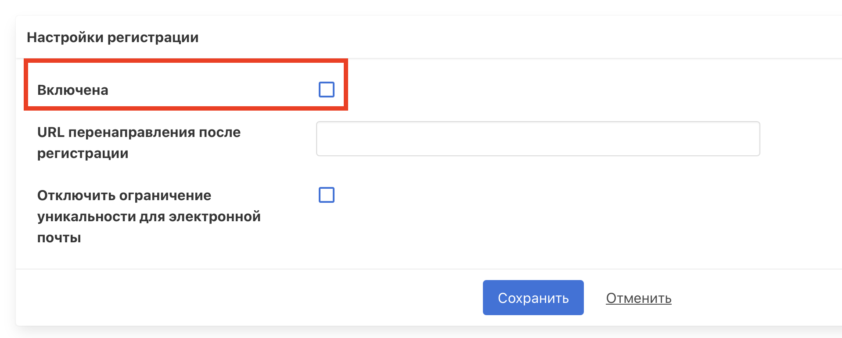842x338 pixels.
Task: Turn on registration with the first checkbox
Action: coord(326,90)
